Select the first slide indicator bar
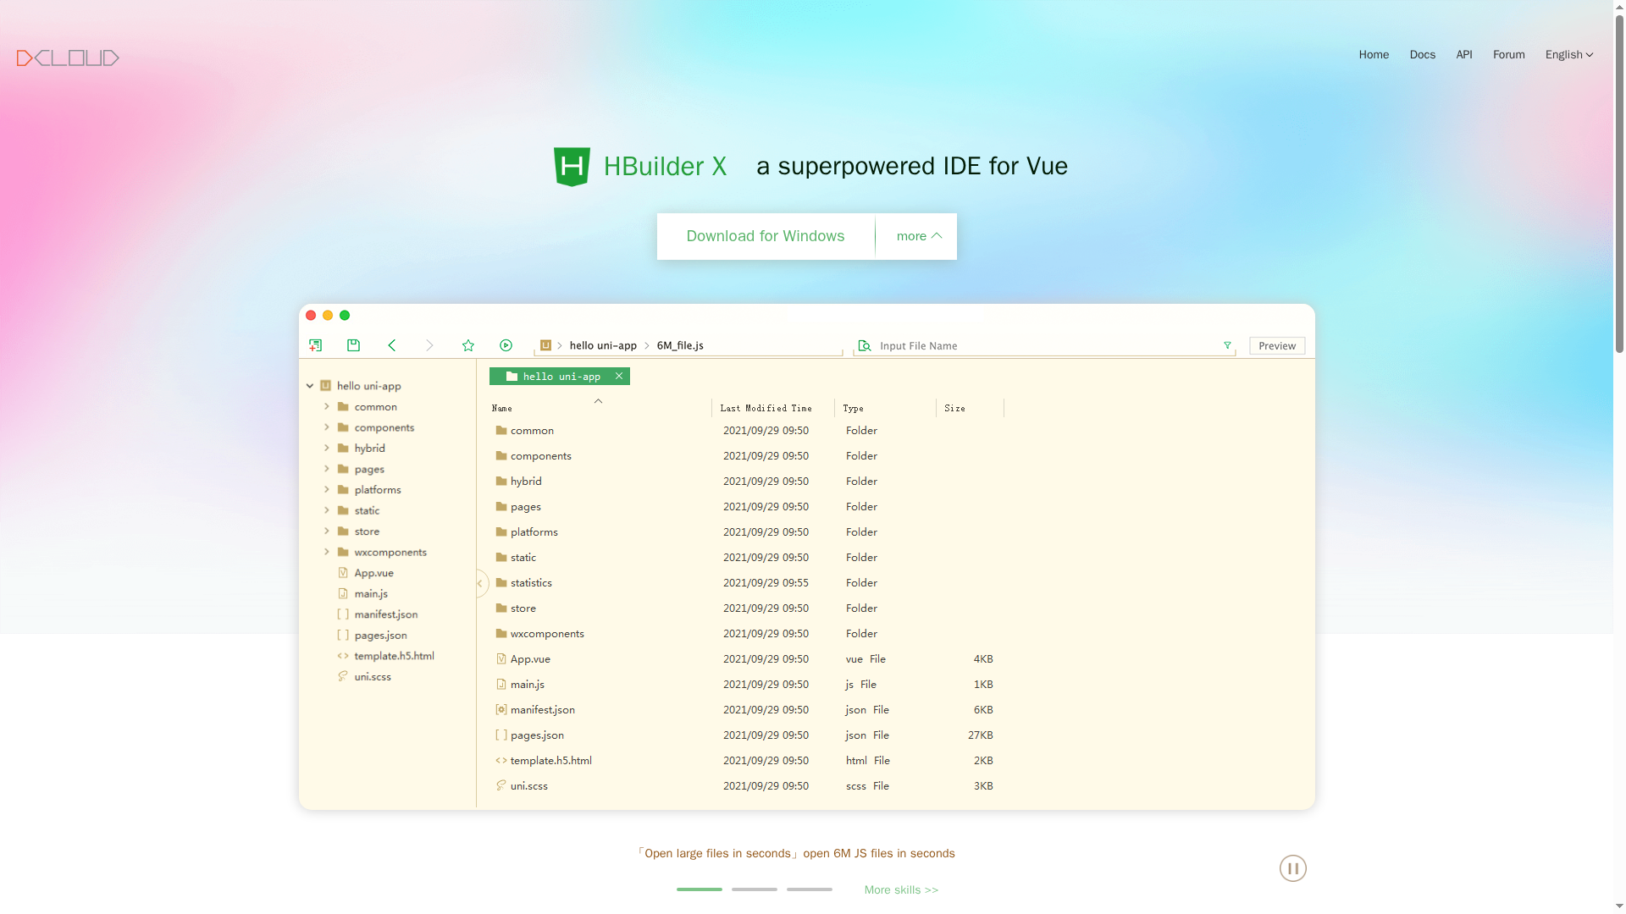This screenshot has width=1626, height=914. tap(700, 889)
